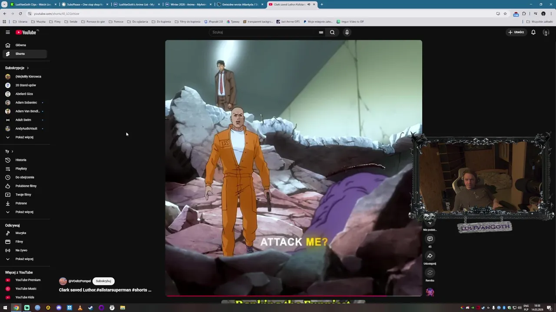Expand Pokaż więcej under Odkrywaj section
556x312 pixels.
click(x=25, y=259)
